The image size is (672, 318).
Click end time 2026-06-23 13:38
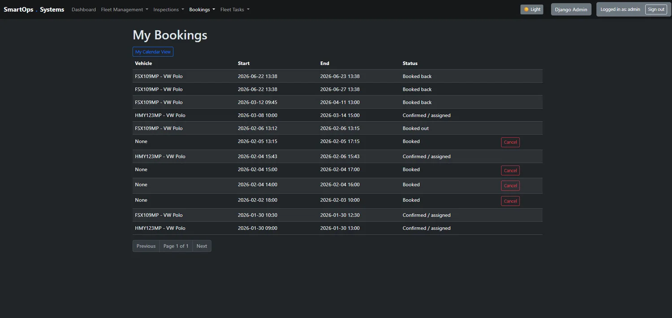340,76
